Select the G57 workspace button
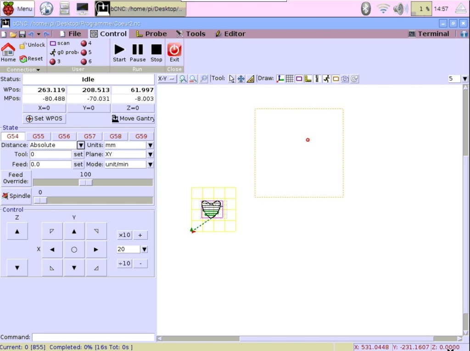 click(x=90, y=136)
